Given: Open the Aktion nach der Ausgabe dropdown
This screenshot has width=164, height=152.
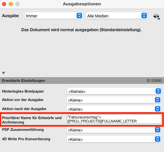Looking at the screenshot, I should 114,109.
